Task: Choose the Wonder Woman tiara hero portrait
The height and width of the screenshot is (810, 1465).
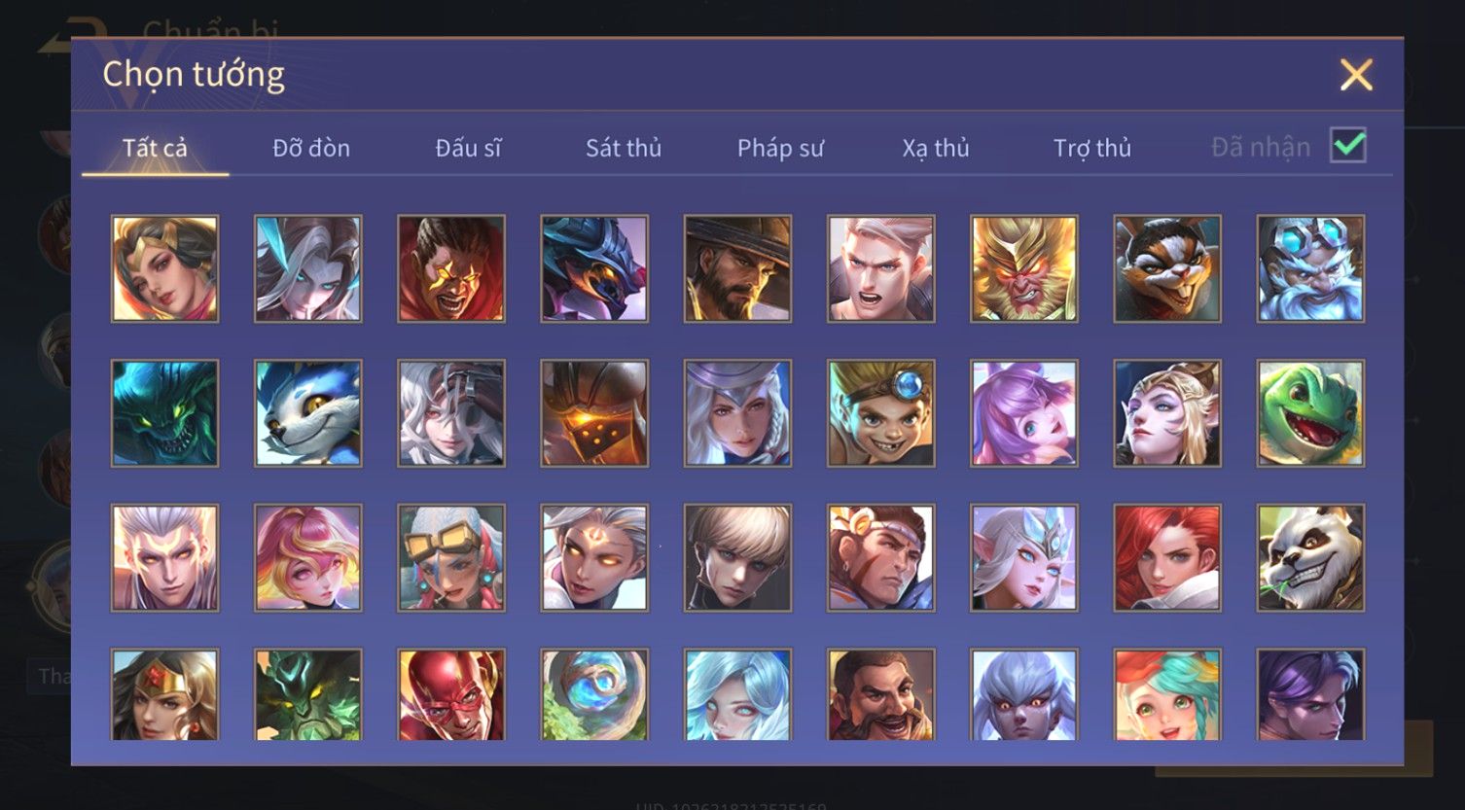Action: (x=164, y=694)
